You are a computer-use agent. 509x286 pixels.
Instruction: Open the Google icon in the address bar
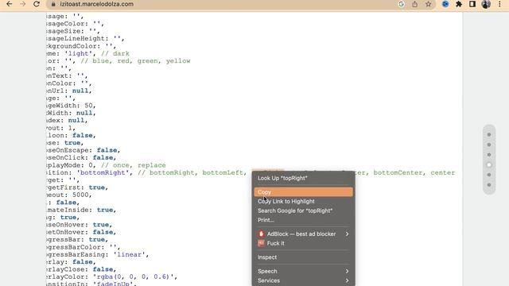coord(401,4)
